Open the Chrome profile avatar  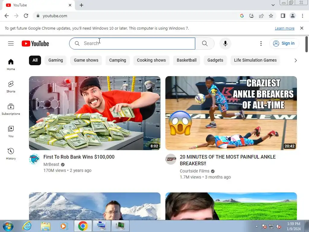point(293,16)
